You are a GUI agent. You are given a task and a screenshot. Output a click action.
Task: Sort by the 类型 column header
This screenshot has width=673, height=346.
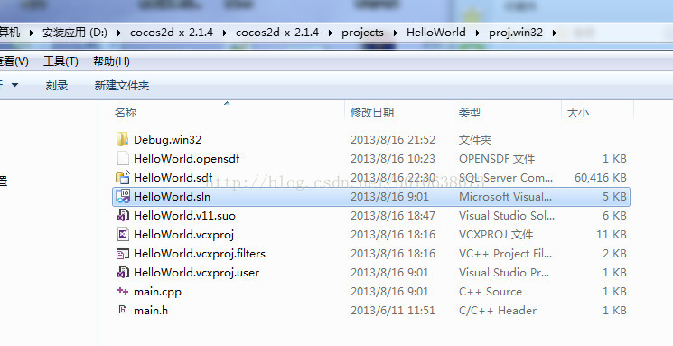pyautogui.click(x=470, y=112)
